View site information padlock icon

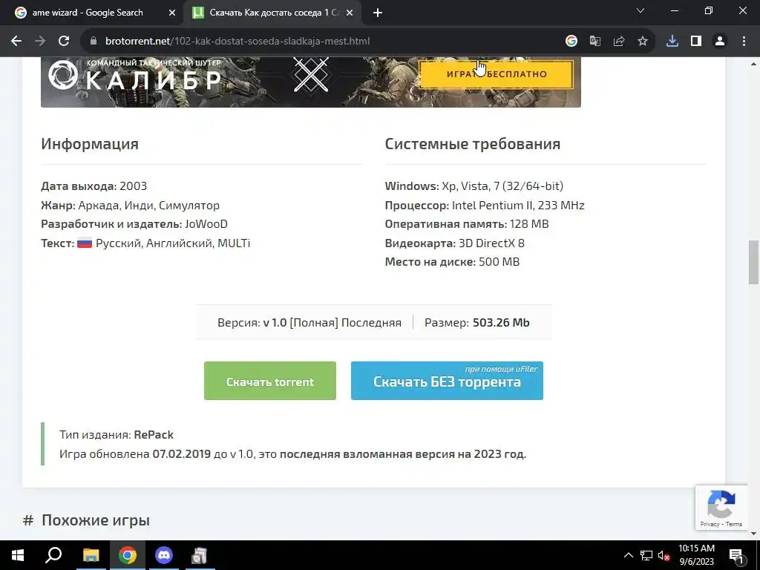click(x=94, y=42)
